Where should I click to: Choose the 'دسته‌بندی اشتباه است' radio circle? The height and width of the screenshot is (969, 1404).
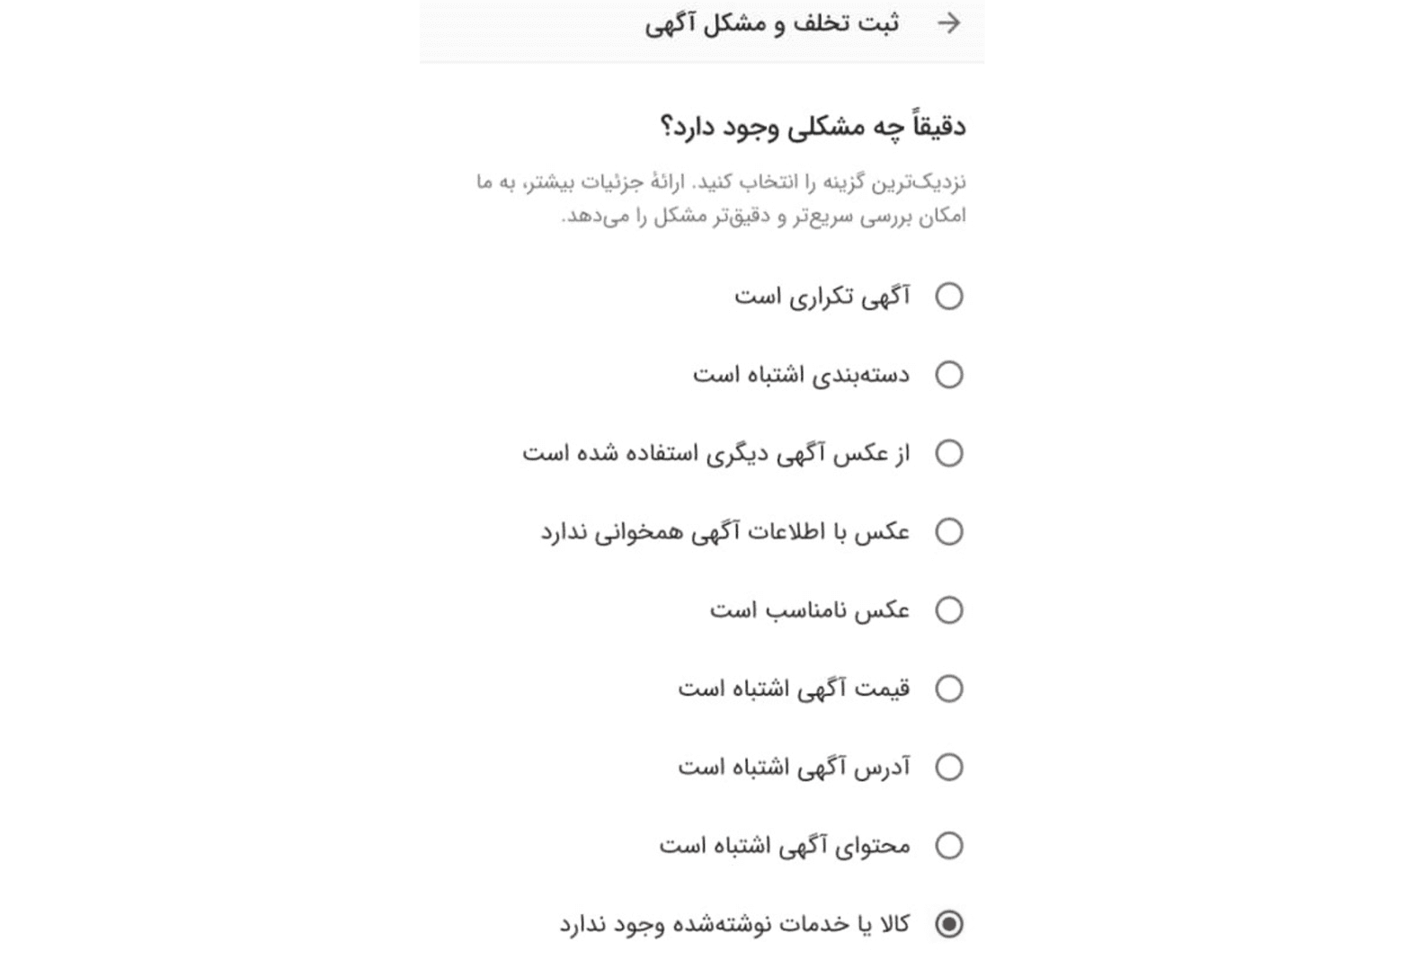949,375
